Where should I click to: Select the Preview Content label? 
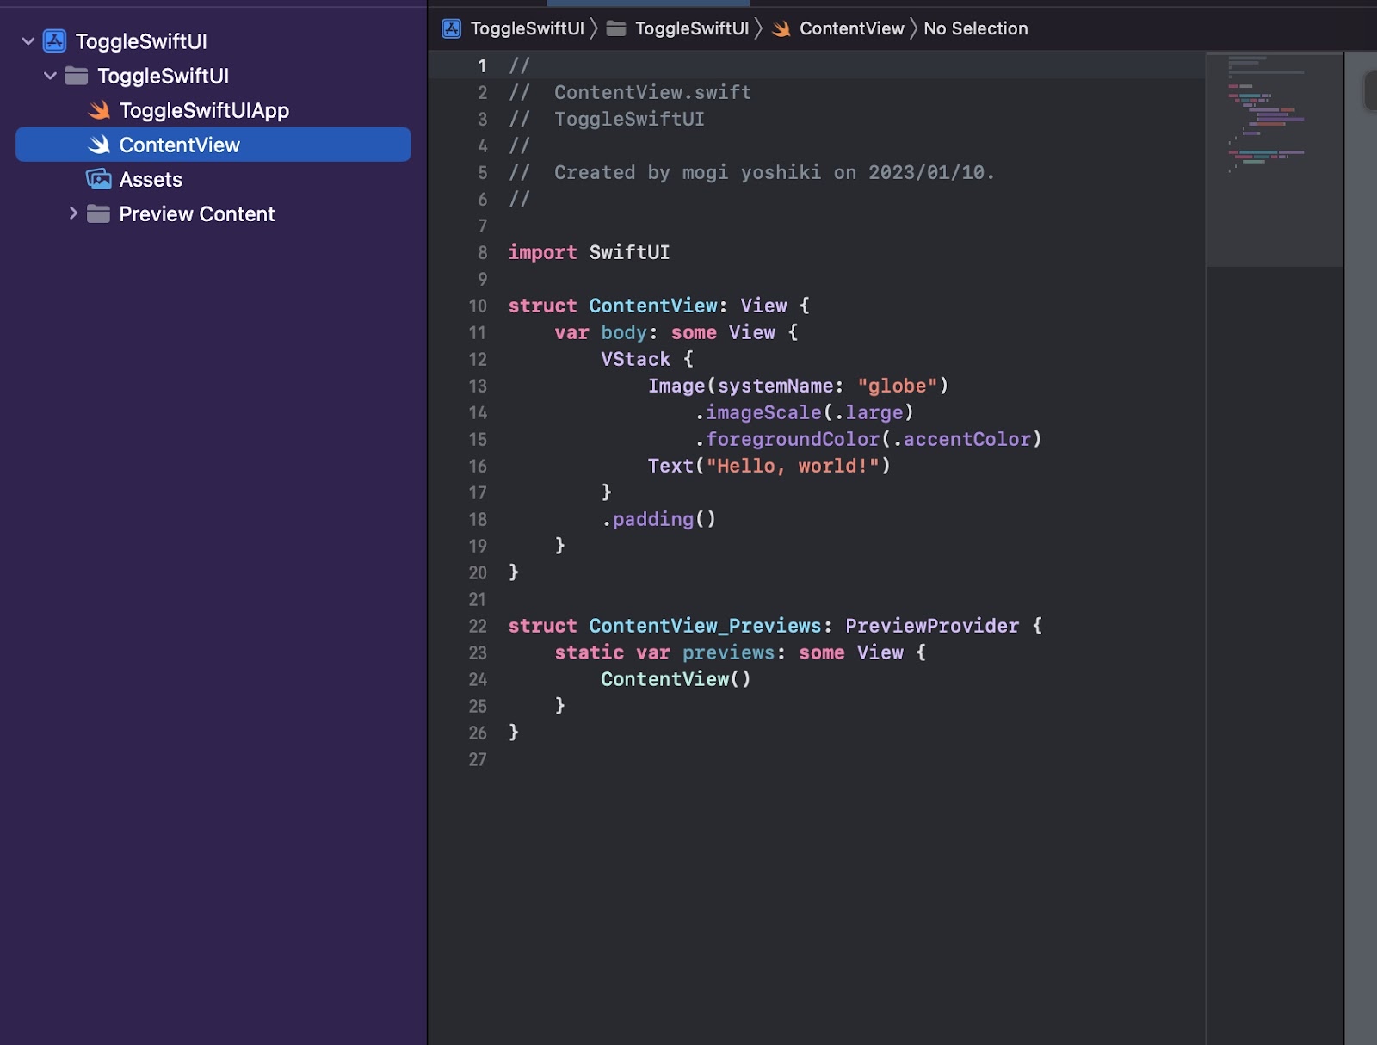tap(197, 213)
